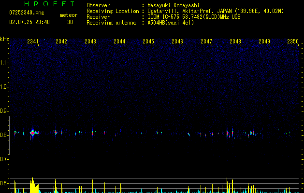This screenshot has width=304, height=193.
Task: Select the filename 07252340.png
Action: click(27, 13)
